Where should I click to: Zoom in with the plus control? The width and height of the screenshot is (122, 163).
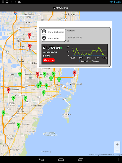click(117, 144)
